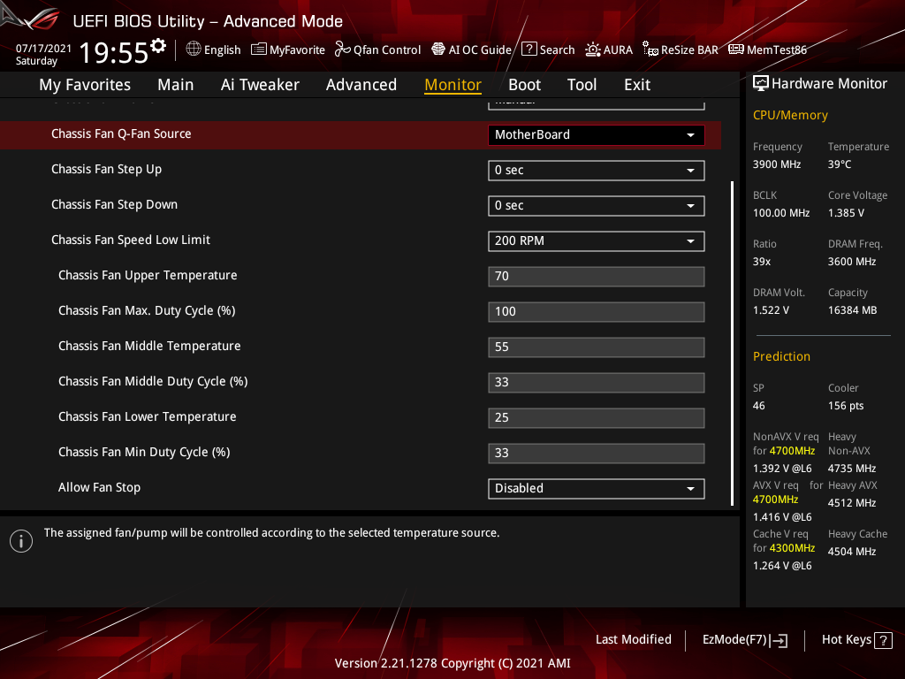Select Allow Fan Stop label
The image size is (905, 679).
click(x=99, y=487)
